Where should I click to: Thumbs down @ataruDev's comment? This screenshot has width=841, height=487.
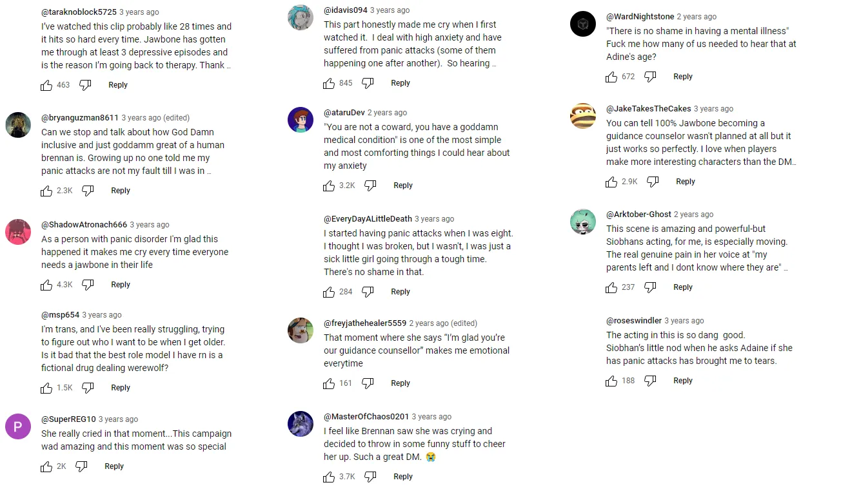(x=370, y=186)
